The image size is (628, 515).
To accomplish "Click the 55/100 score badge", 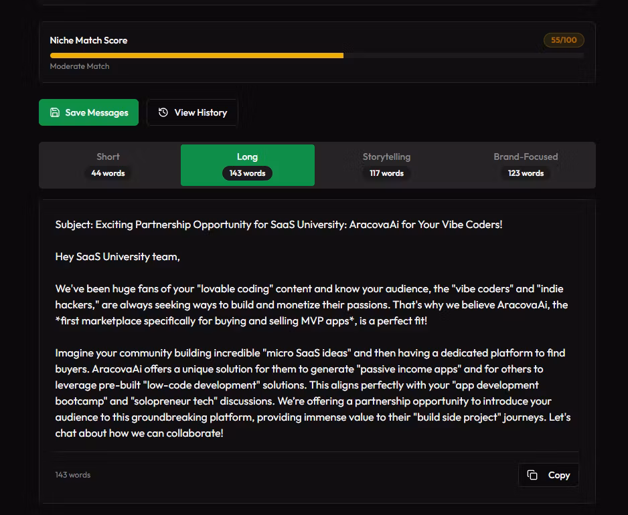I will (x=563, y=40).
